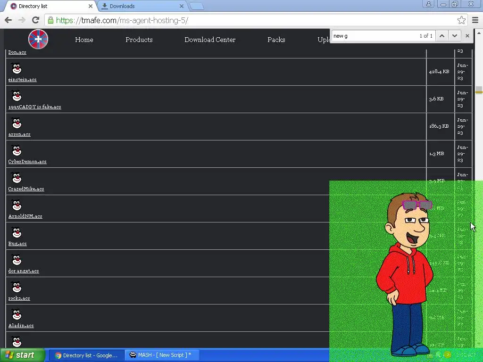Screen dimensions: 483x362
Task: Open the Packs menu item
Action: (276, 40)
